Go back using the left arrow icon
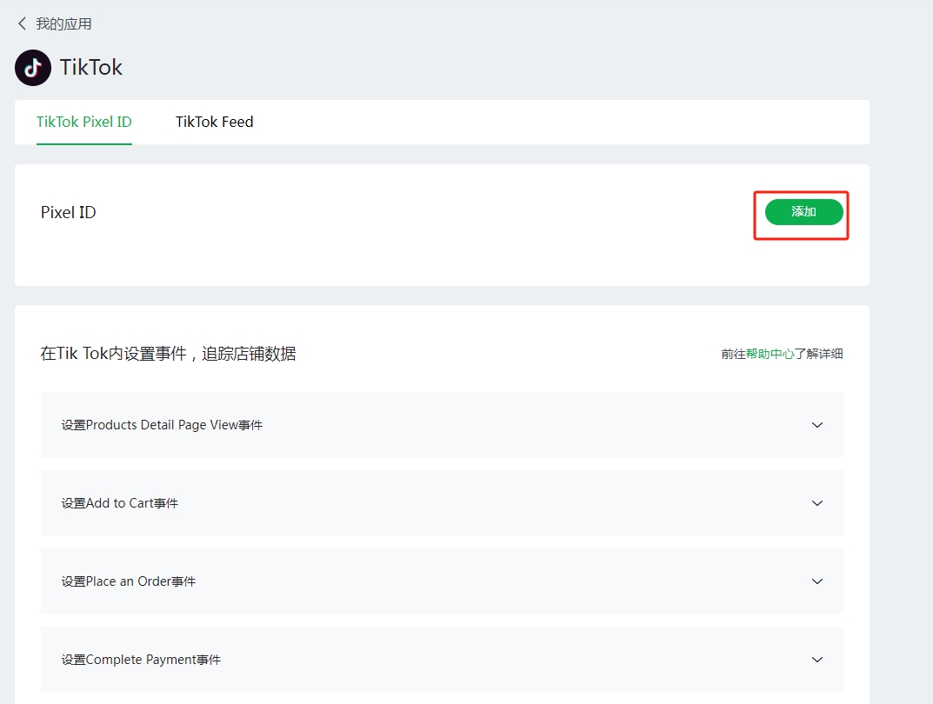Screen dimensions: 933x704 (x=22, y=23)
